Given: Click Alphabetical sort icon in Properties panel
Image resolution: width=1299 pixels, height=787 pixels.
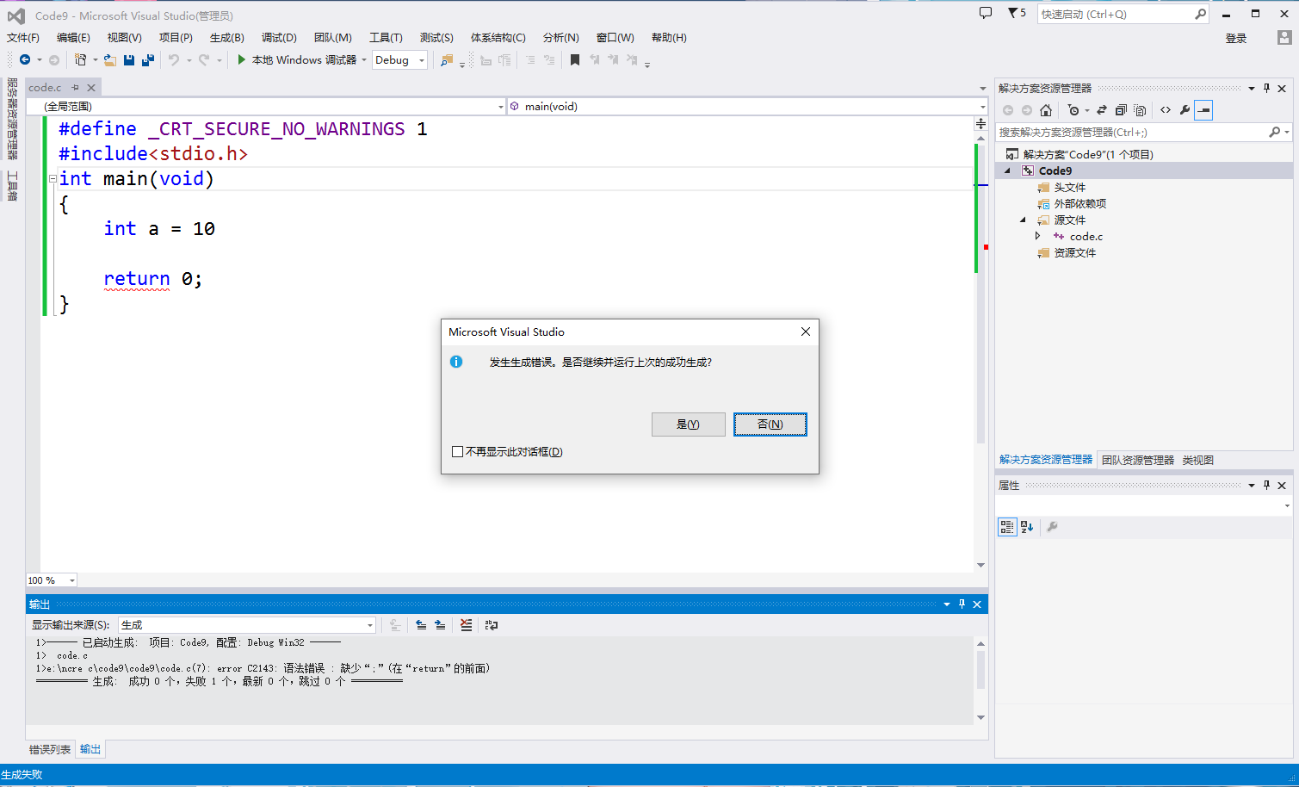Looking at the screenshot, I should (x=1027, y=527).
